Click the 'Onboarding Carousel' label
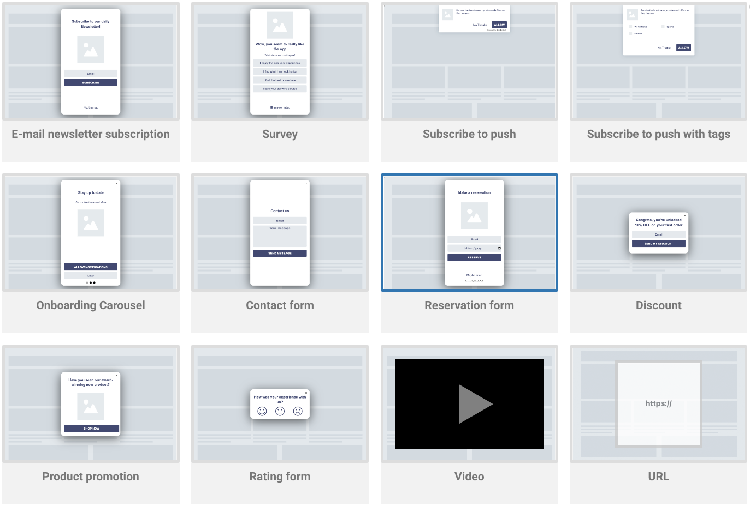750x506 pixels. pyautogui.click(x=91, y=305)
